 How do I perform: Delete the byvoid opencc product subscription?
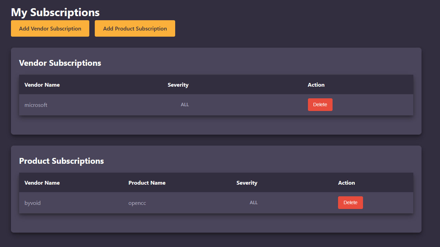(350, 202)
